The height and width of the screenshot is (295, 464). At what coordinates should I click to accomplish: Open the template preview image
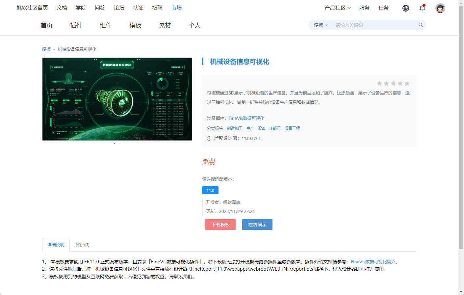pyautogui.click(x=117, y=99)
